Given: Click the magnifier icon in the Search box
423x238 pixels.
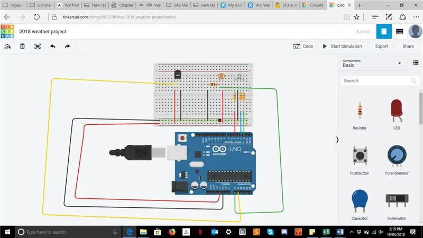Looking at the screenshot, I should click(x=413, y=81).
